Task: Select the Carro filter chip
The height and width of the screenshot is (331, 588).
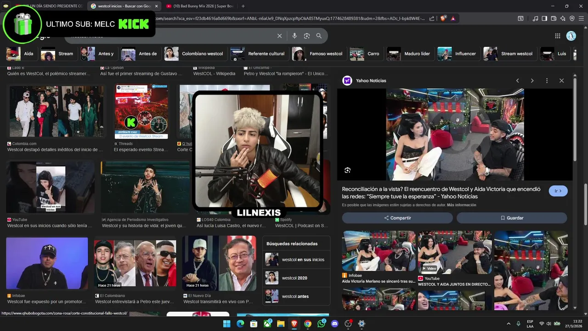Action: point(366,54)
